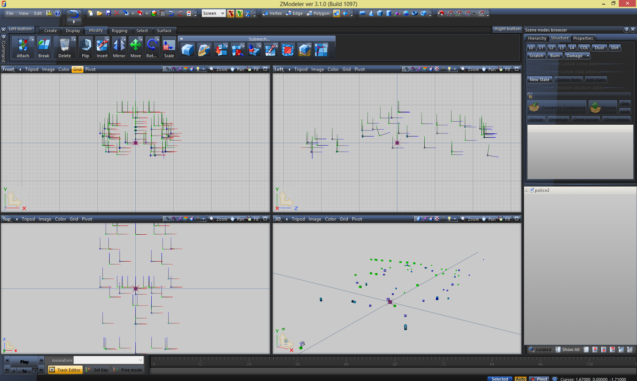Open the Screen coordinate system dropdown
This screenshot has height=381, width=637.
213,14
